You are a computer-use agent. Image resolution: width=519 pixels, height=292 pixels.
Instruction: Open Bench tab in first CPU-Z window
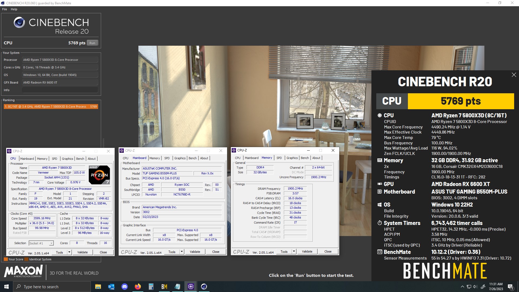tap(80, 159)
